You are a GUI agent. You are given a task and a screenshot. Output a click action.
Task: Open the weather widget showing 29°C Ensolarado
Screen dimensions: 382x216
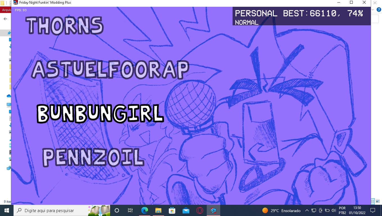tap(281, 210)
